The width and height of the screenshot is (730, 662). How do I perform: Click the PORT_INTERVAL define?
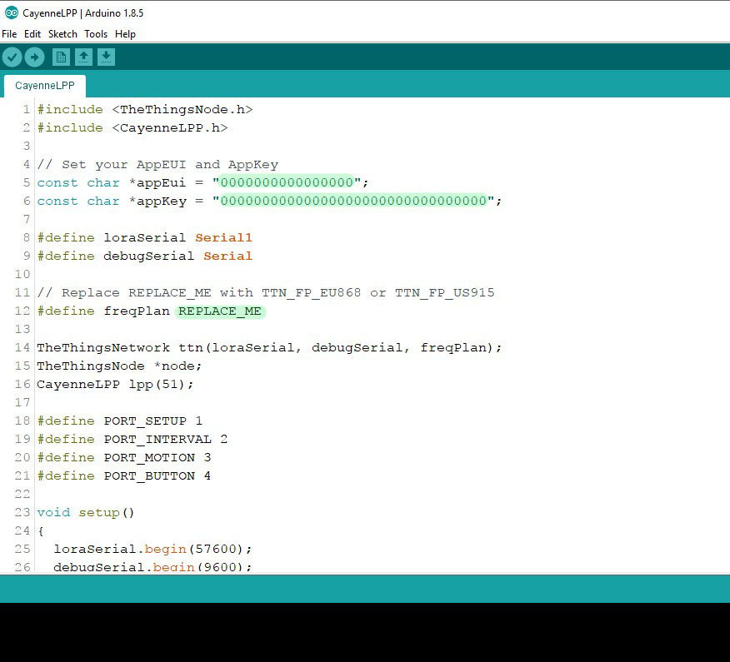coord(132,439)
